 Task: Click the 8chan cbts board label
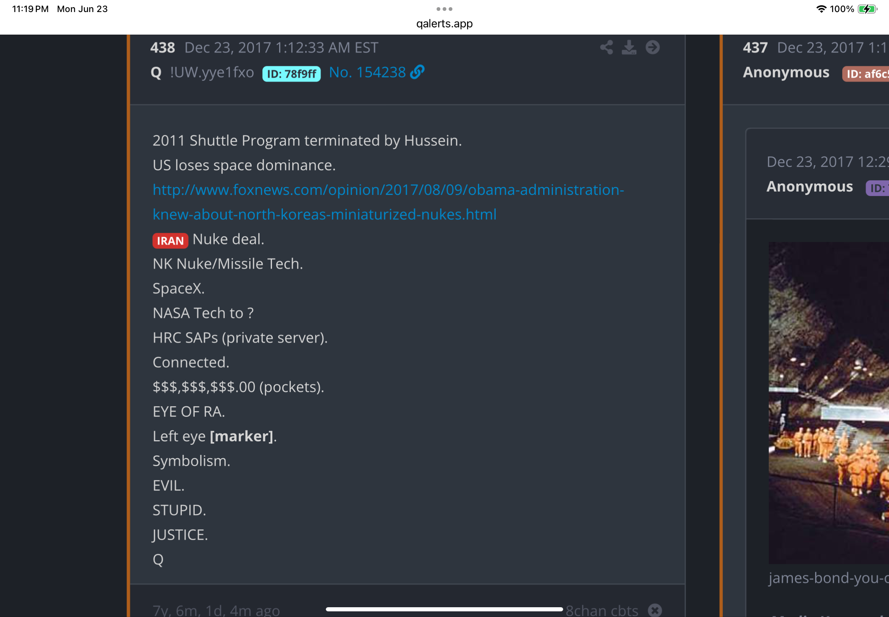pyautogui.click(x=602, y=610)
